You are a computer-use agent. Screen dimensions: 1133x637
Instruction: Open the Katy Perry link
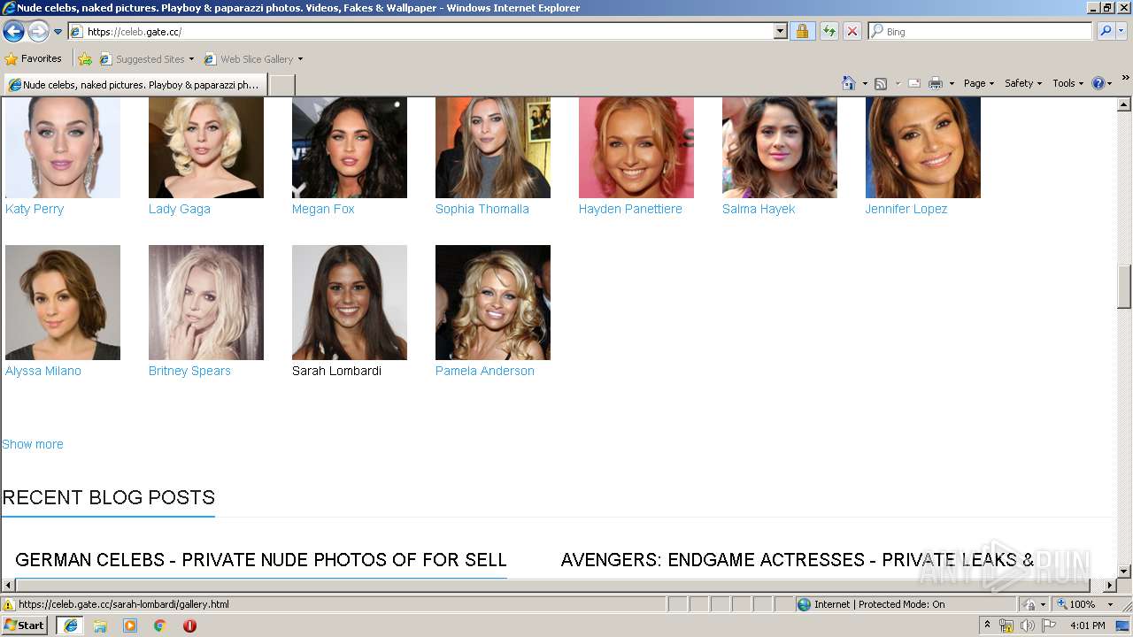[35, 209]
